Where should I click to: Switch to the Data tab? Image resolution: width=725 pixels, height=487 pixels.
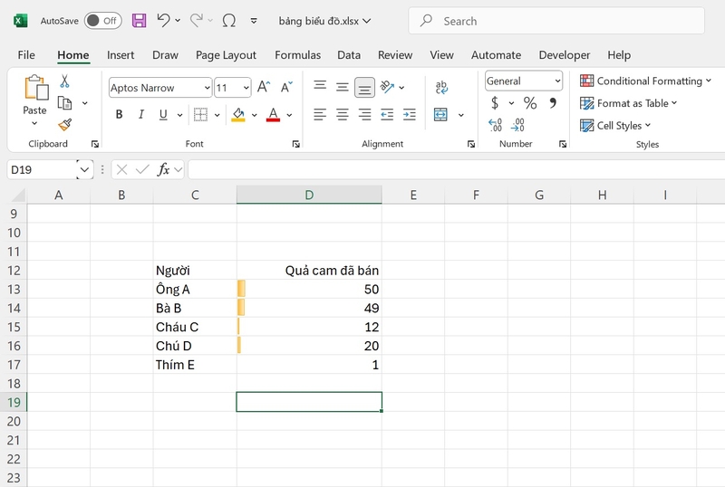349,55
